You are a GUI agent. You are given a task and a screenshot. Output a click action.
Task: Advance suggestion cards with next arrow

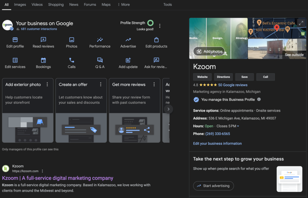pyautogui.click(x=168, y=109)
